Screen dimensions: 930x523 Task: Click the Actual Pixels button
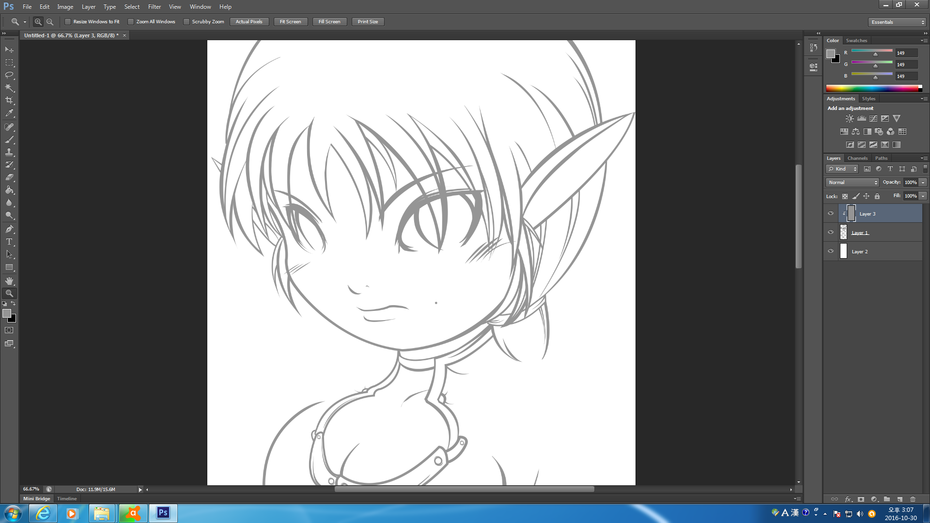pos(249,22)
